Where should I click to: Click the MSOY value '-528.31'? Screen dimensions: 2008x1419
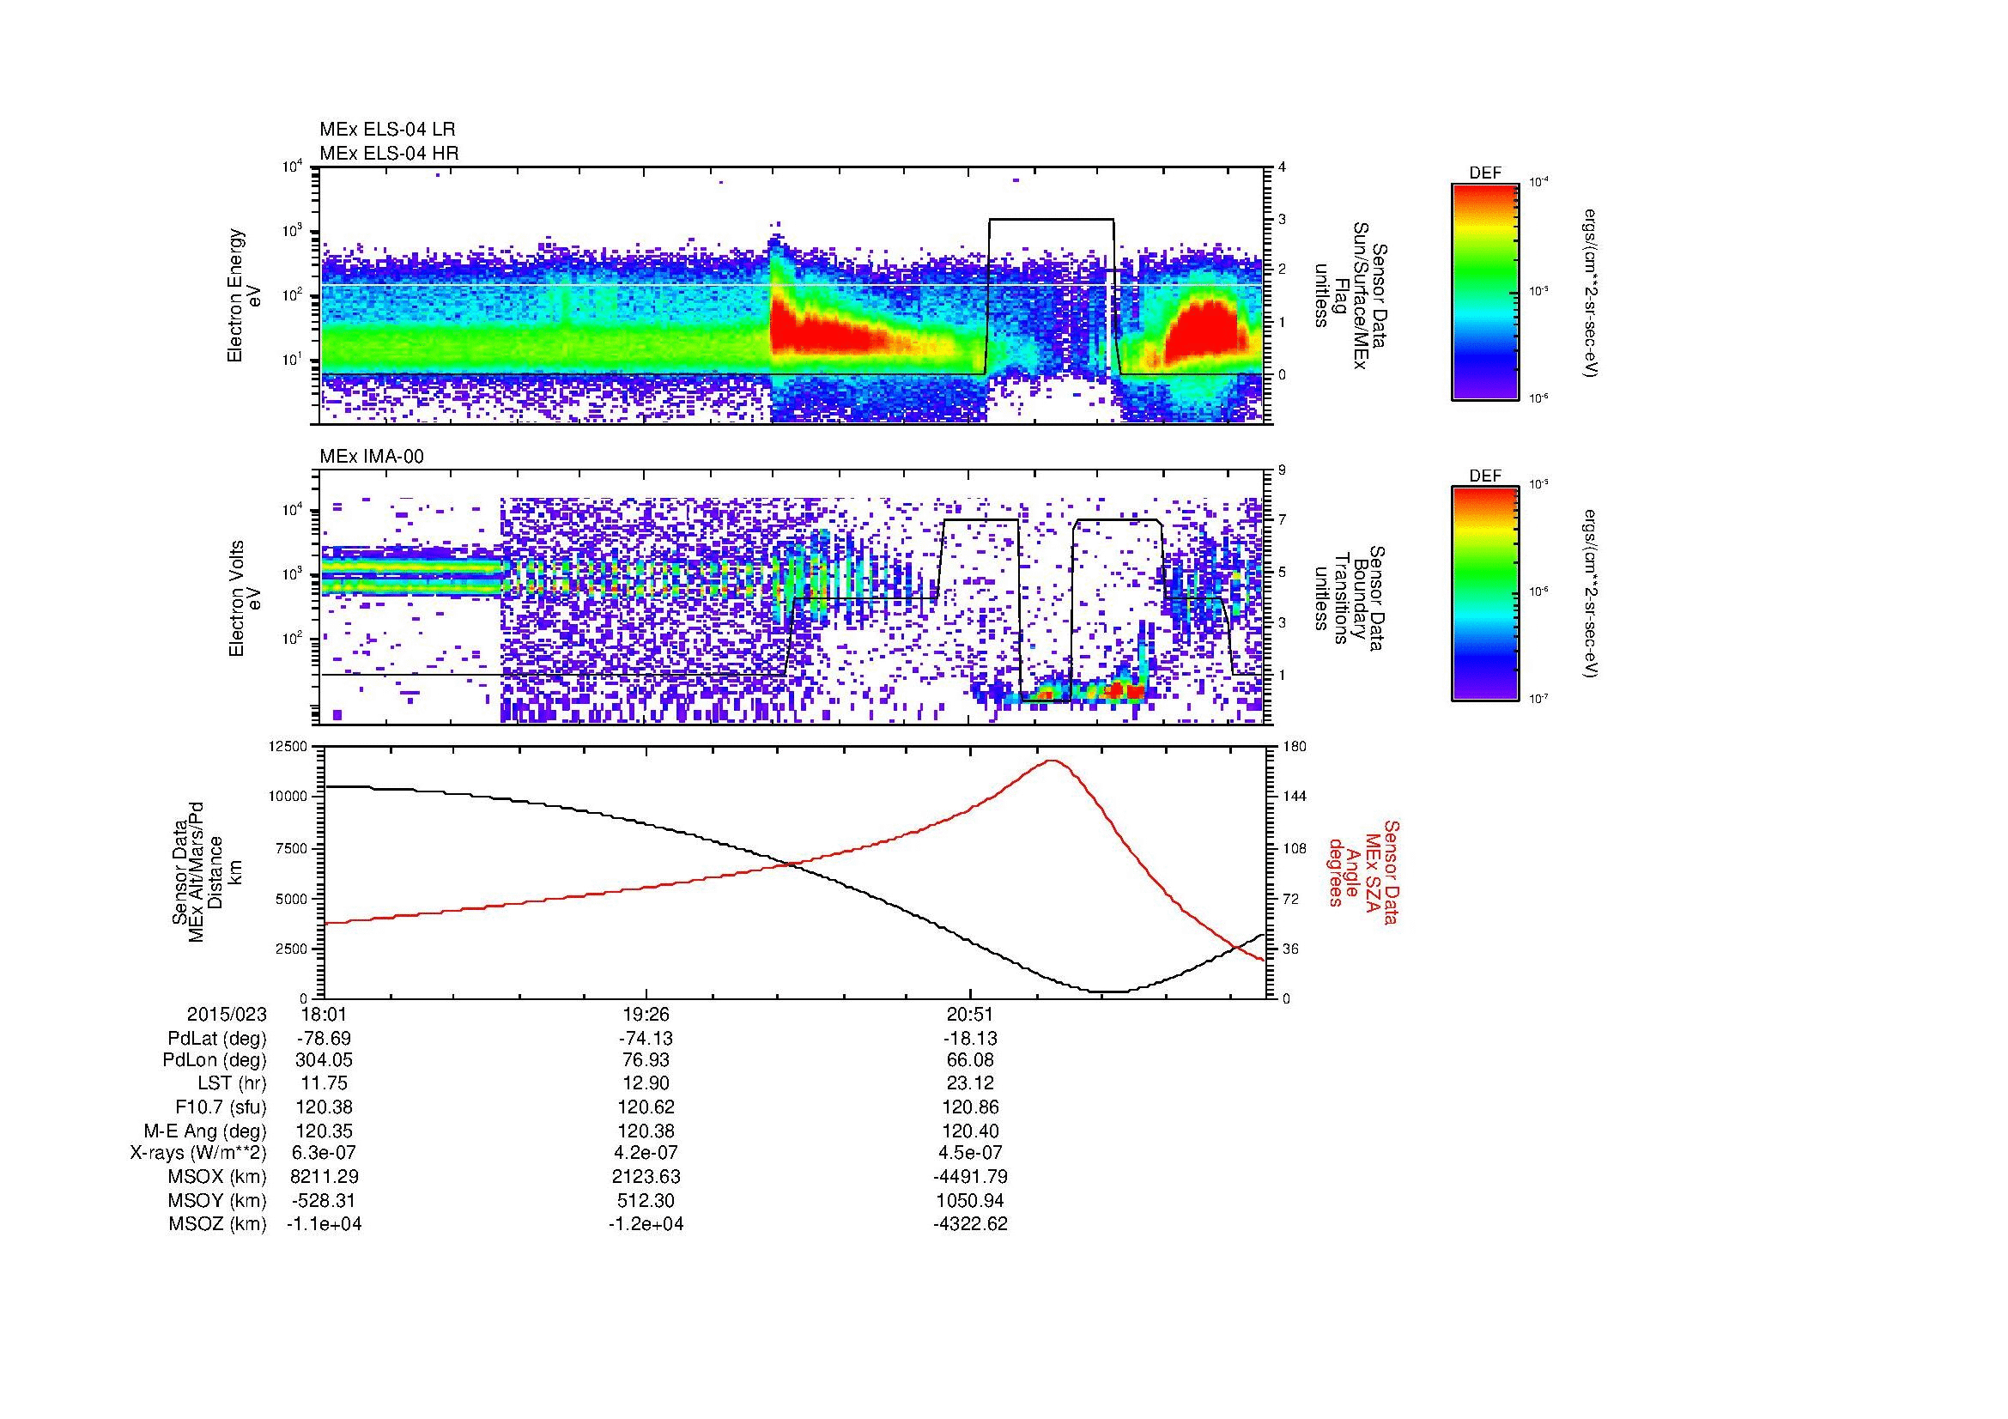coord(324,1200)
